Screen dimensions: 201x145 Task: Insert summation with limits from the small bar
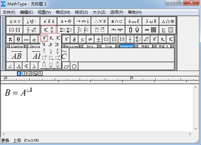pos(138,39)
